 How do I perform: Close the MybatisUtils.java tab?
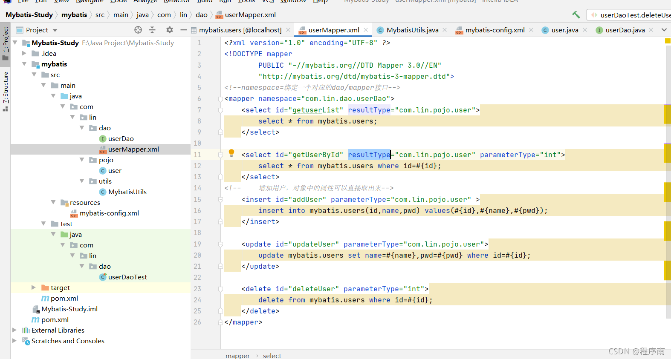click(445, 30)
